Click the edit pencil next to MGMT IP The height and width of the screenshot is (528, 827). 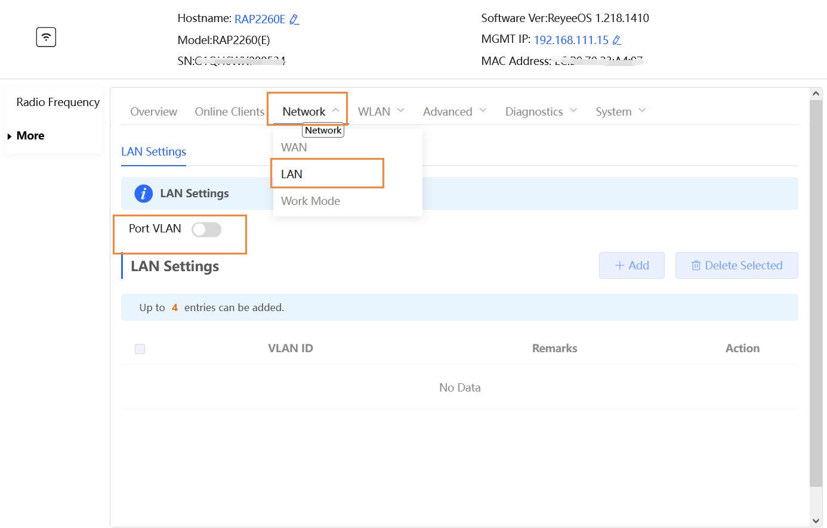(617, 41)
